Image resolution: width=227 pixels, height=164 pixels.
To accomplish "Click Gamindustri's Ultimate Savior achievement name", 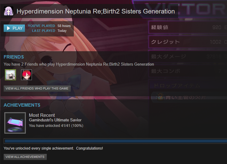I will [x=55, y=120].
